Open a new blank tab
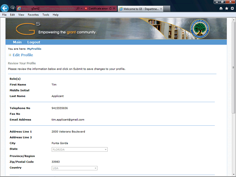This screenshot has height=177, width=236. (167, 9)
